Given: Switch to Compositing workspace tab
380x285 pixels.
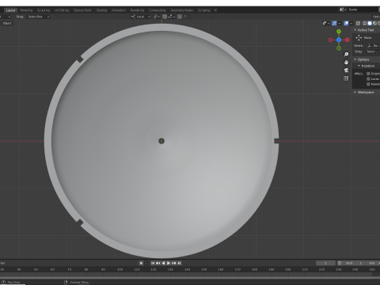Looking at the screenshot, I should click(157, 10).
